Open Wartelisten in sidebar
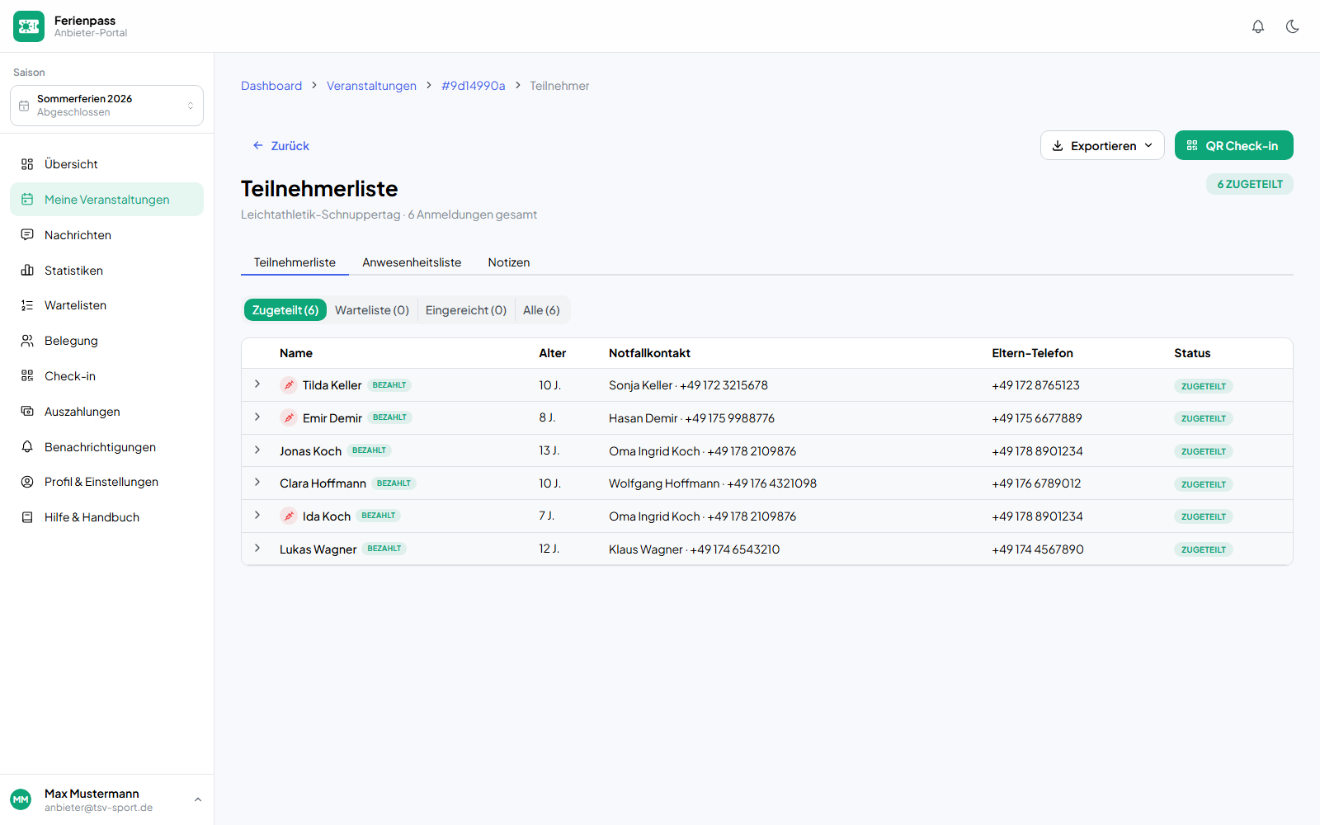 click(106, 305)
